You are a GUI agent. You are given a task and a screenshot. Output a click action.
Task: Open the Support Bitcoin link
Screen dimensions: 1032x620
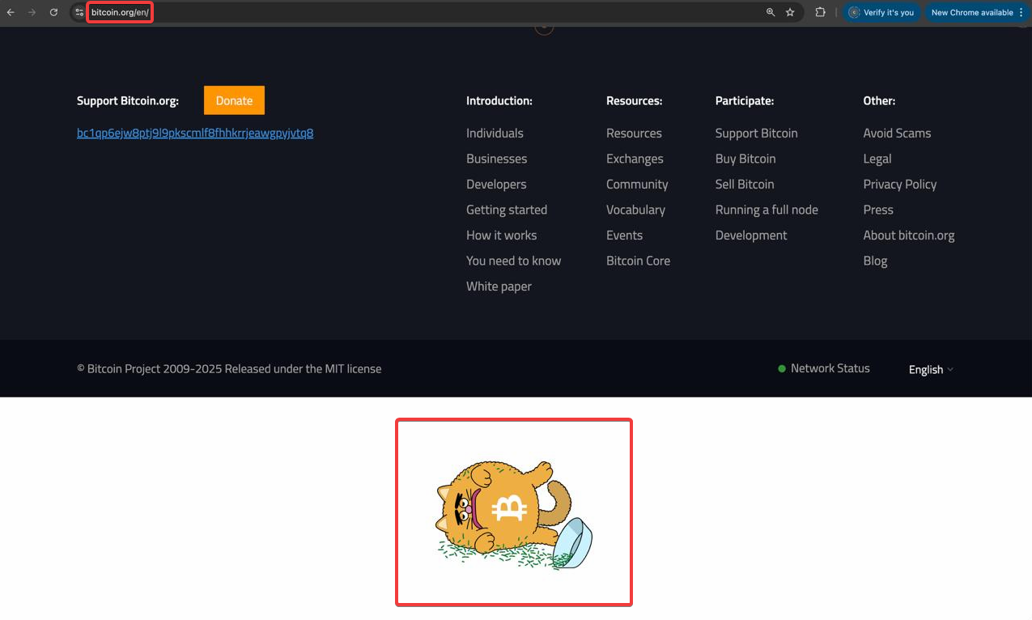click(x=756, y=133)
